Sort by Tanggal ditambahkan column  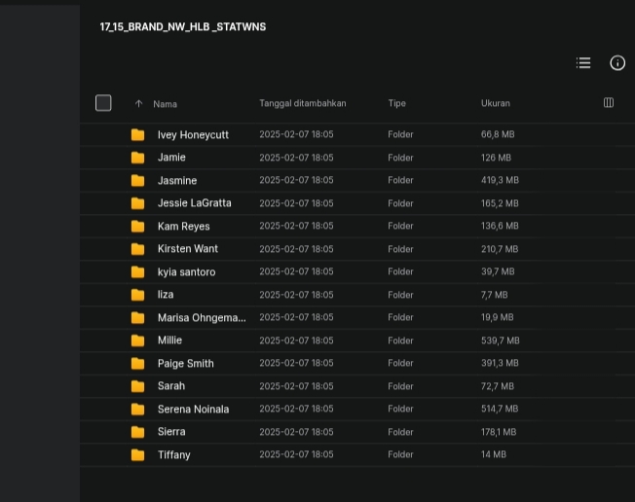click(303, 103)
